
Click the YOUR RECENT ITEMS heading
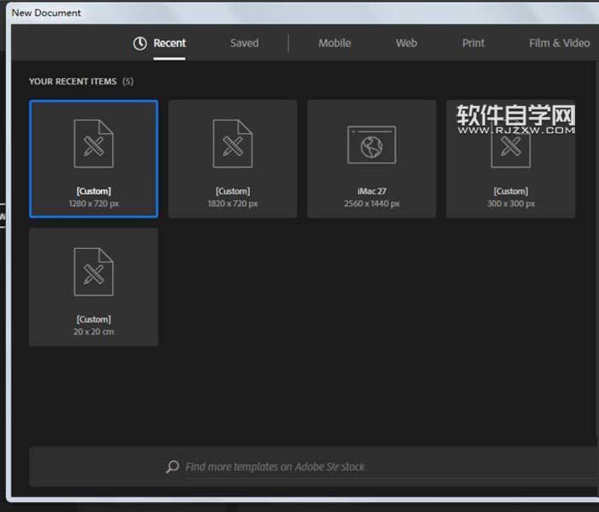click(73, 82)
